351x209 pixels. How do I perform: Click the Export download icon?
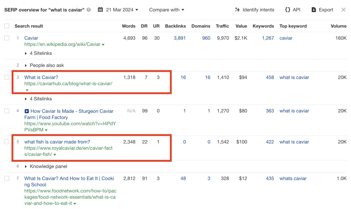click(314, 10)
